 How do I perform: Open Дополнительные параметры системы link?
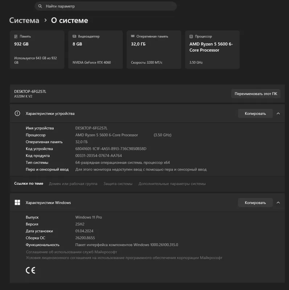pos(172,184)
